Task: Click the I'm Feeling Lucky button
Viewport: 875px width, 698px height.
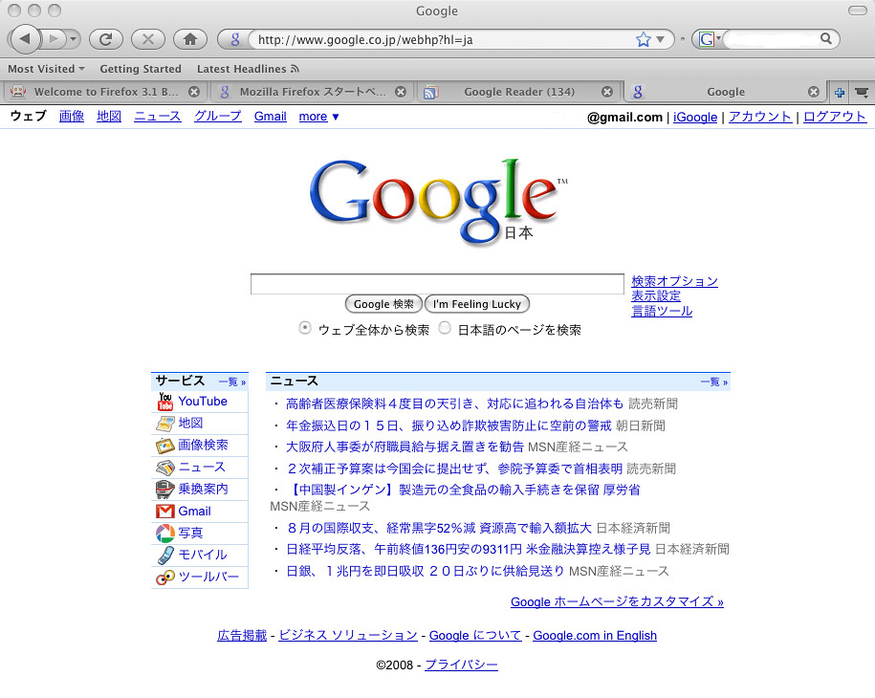Action: coord(477,304)
